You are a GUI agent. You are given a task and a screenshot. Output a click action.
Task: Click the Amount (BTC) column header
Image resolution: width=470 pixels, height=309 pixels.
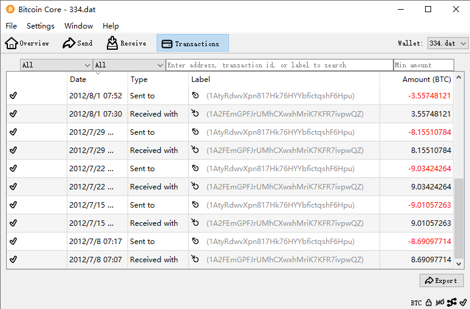[x=426, y=80]
